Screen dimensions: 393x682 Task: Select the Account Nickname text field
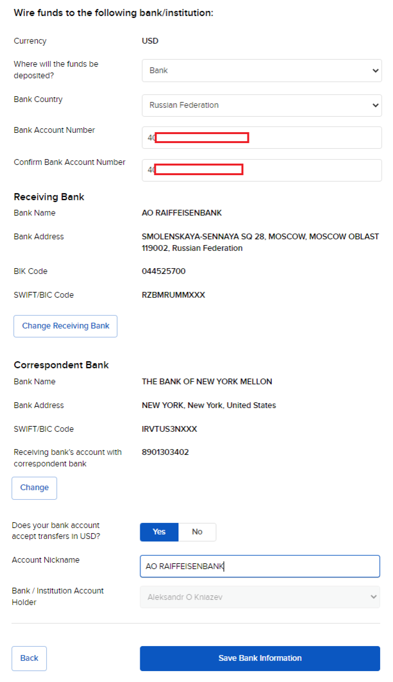pyautogui.click(x=260, y=566)
